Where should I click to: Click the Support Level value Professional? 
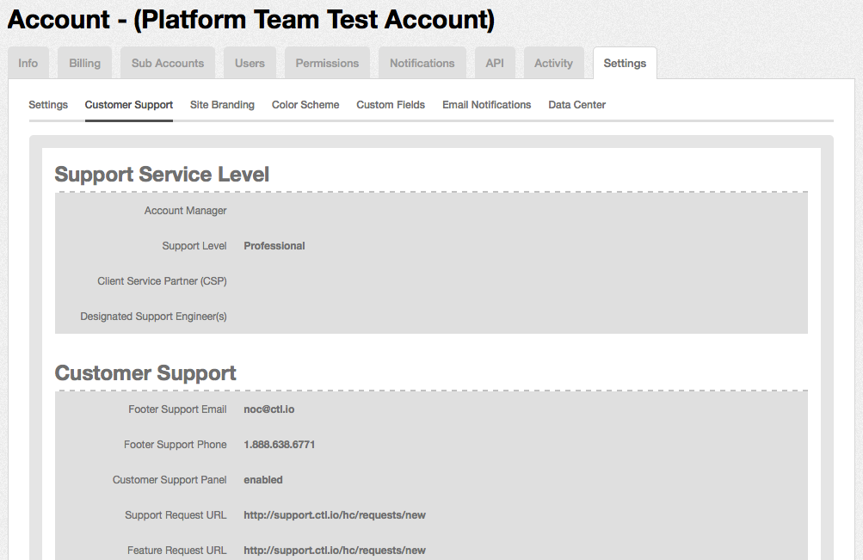274,245
